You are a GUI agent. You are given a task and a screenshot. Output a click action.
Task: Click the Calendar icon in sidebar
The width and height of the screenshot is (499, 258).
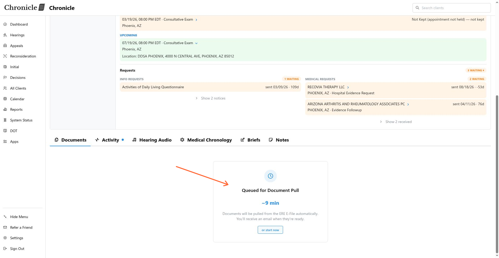tap(5, 99)
